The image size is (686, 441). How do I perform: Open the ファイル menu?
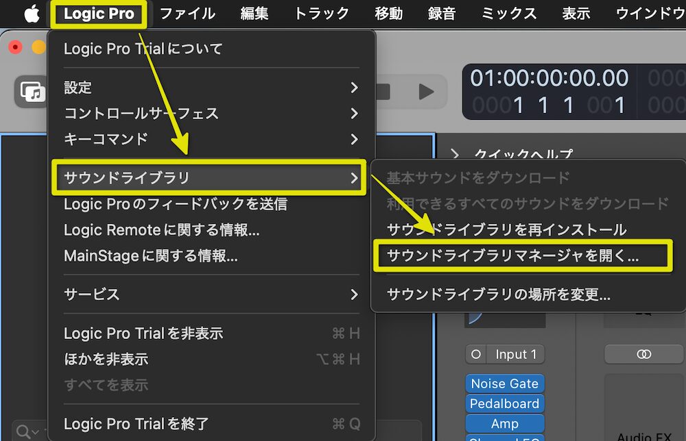(x=188, y=14)
